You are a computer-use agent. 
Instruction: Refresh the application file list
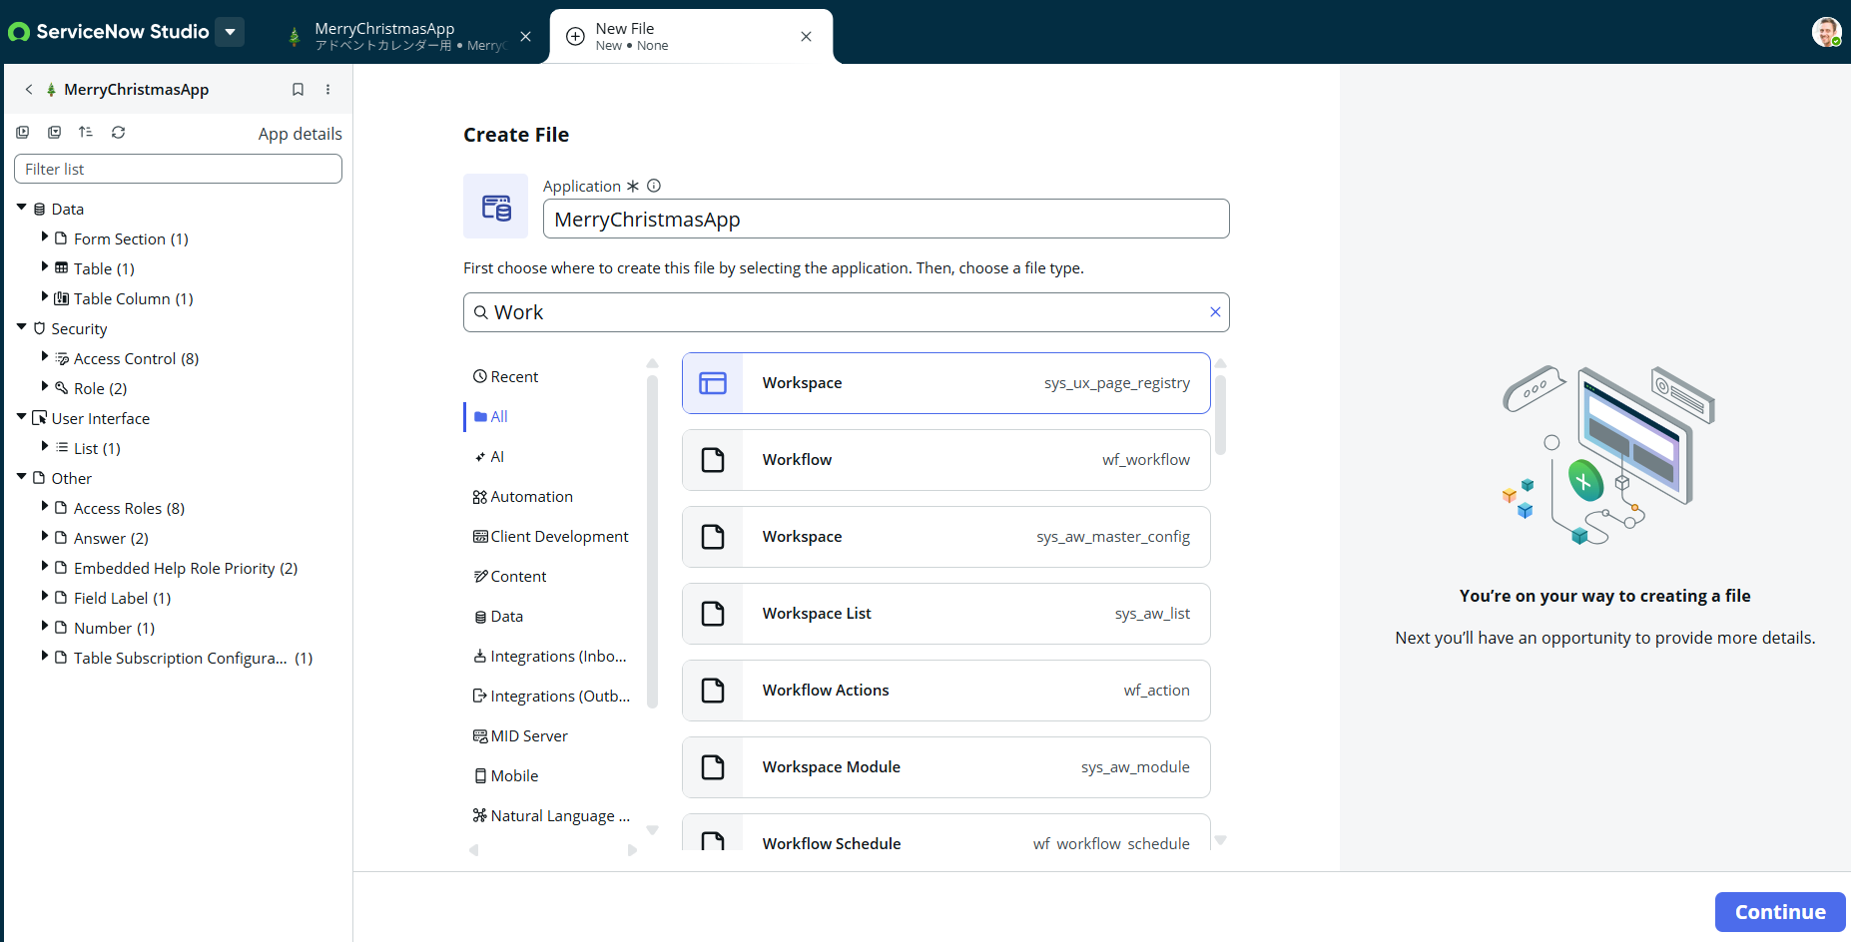click(x=118, y=133)
